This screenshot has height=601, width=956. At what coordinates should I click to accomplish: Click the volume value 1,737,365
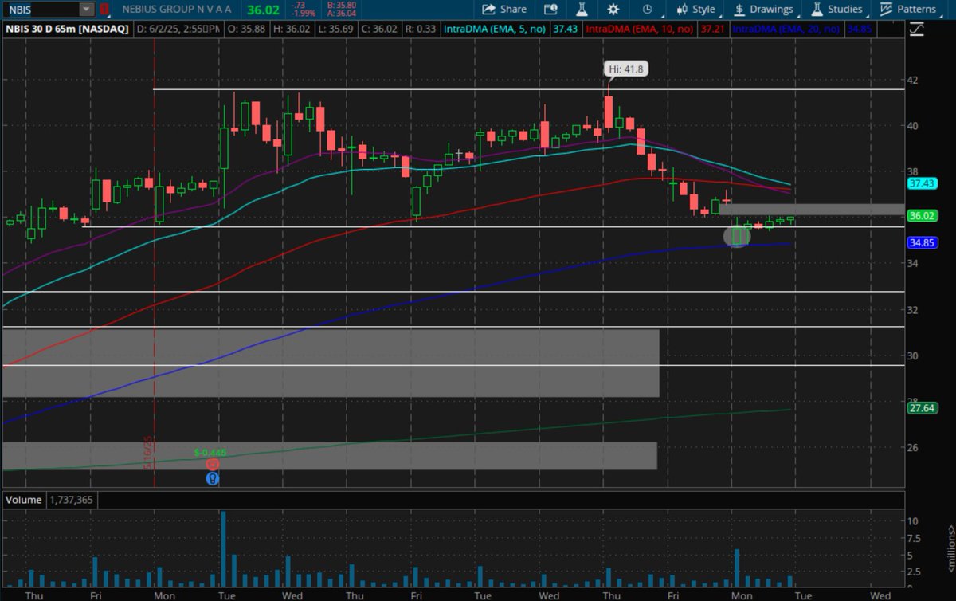73,500
